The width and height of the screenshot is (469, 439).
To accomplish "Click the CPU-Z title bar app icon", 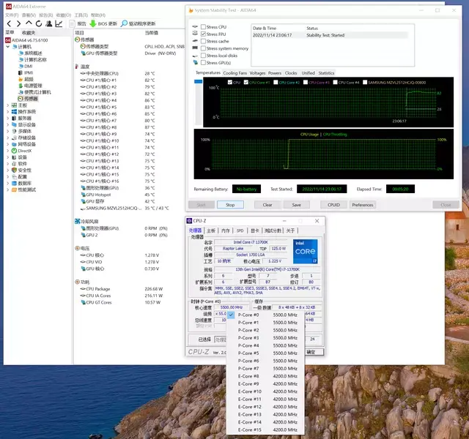I will point(189,221).
